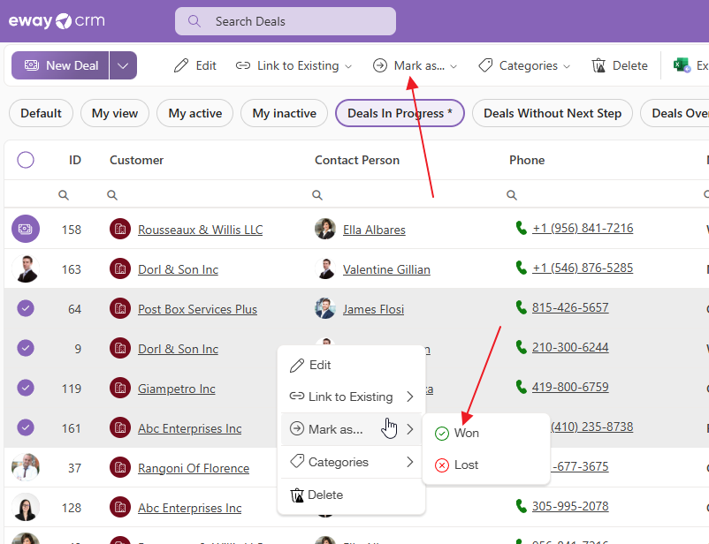Click the search magnifier icon in Search Deals
The image size is (709, 544).
point(194,21)
